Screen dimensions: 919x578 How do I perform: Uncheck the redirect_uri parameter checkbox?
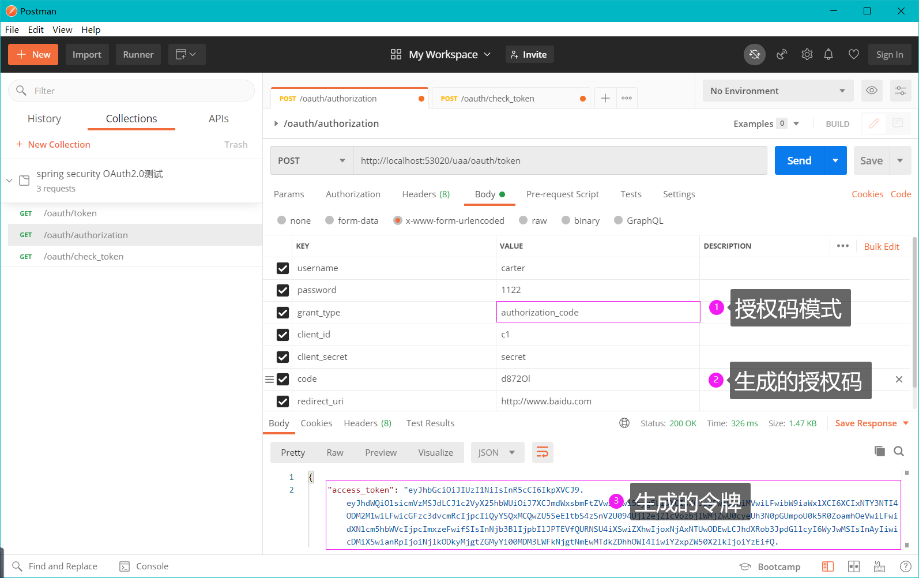[x=283, y=401]
